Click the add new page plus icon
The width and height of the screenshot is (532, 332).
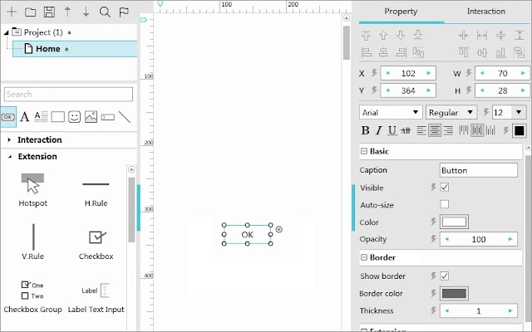[12, 12]
